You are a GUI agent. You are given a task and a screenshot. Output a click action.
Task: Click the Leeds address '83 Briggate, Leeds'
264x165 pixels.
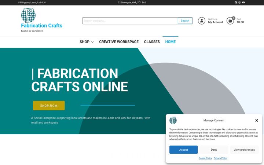click(x=32, y=3)
